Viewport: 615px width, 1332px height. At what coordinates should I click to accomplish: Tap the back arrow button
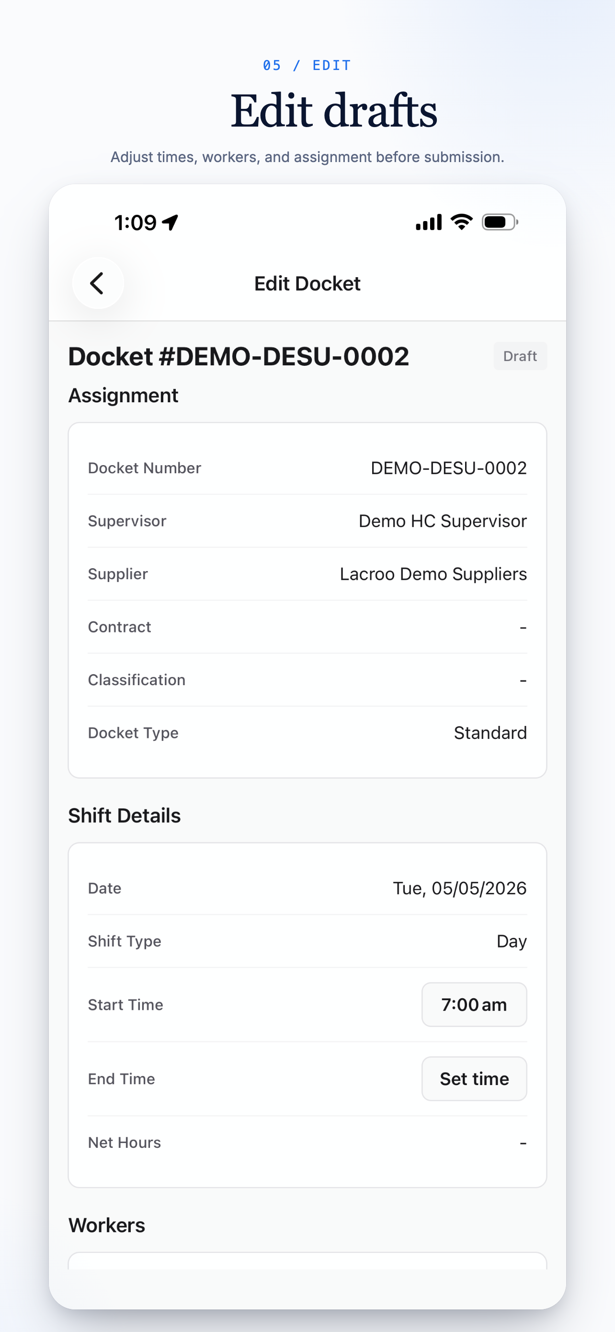click(x=98, y=283)
